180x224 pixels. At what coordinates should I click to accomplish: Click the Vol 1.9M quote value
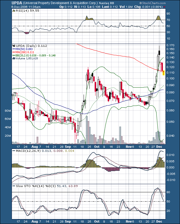pos(126,7)
